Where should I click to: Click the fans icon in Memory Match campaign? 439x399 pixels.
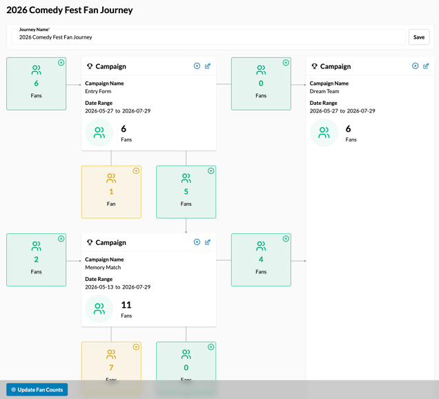click(99, 309)
